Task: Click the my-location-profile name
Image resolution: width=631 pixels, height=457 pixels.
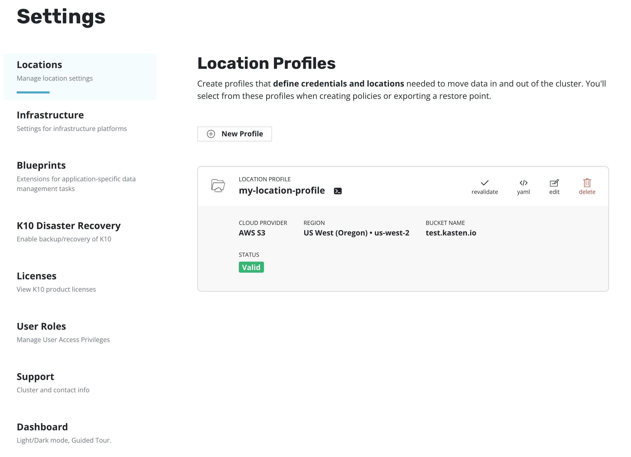Action: 282,191
